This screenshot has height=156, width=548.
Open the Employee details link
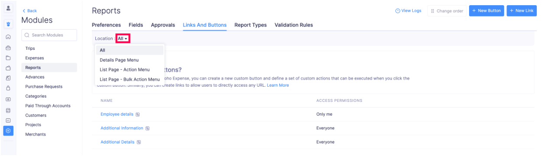tap(117, 114)
